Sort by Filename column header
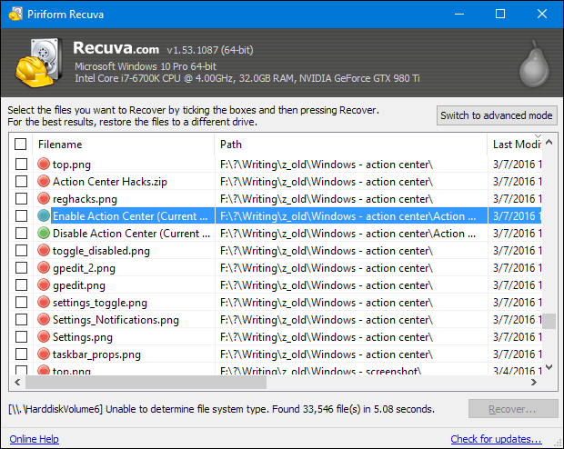The height and width of the screenshot is (449, 564). pos(124,145)
